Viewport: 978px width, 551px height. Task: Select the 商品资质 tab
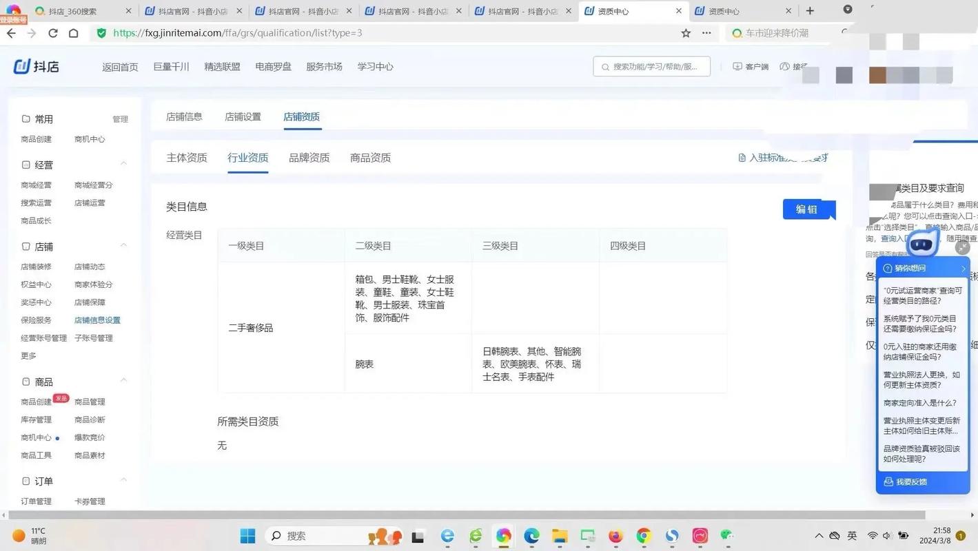click(x=370, y=158)
